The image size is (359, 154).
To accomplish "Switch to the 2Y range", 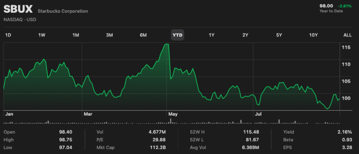I will click(245, 35).
